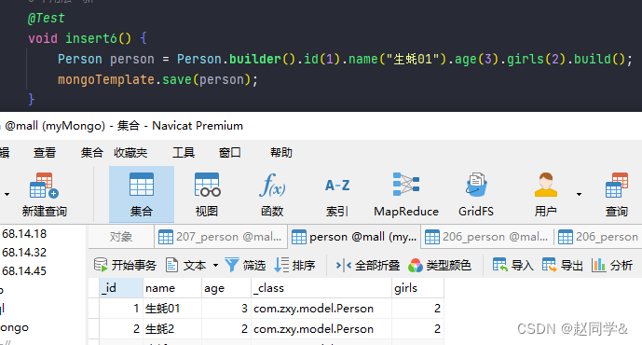Open the 帮助 help menu

pyautogui.click(x=281, y=152)
